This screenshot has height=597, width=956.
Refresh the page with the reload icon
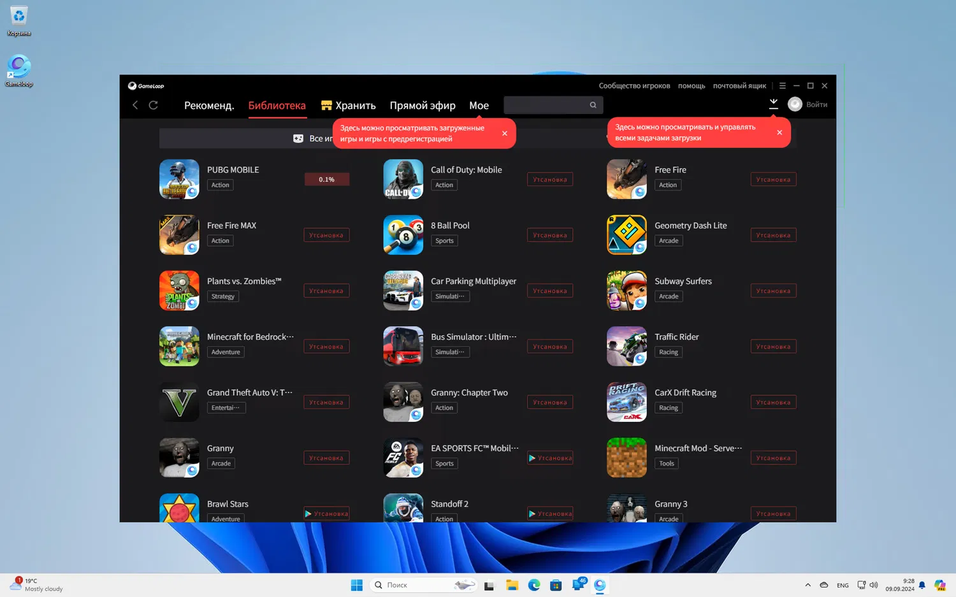pos(154,105)
